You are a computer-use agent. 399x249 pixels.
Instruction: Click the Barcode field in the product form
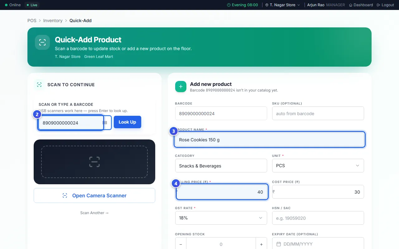point(221,113)
